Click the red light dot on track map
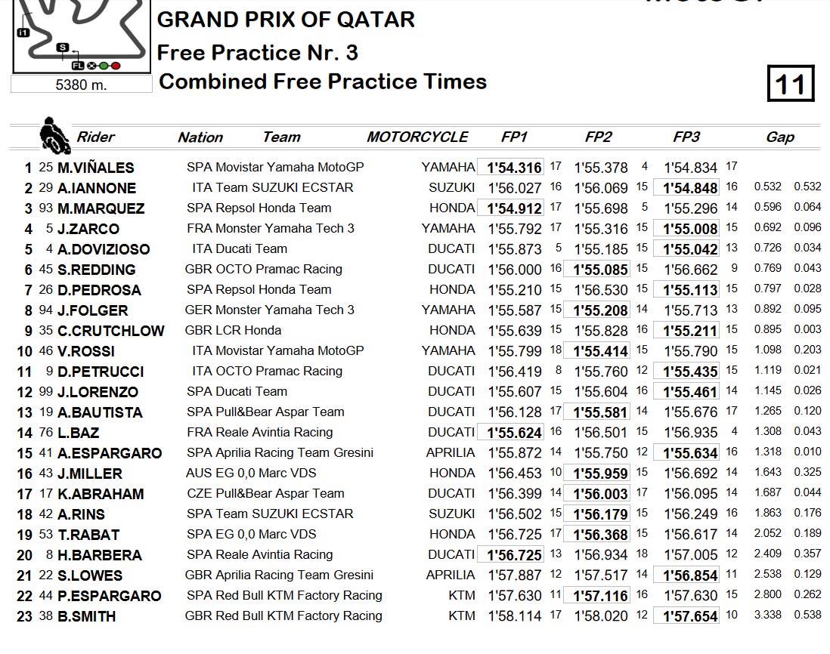Screen dimensions: 830x654 pos(116,66)
